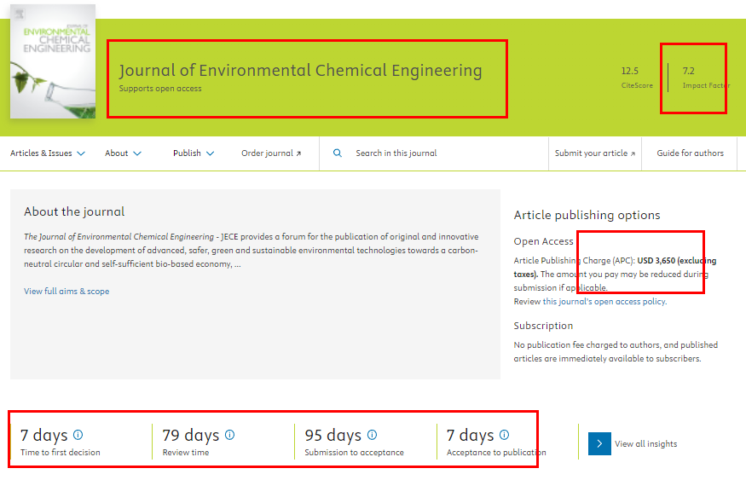The height and width of the screenshot is (480, 746).
Task: Open View all insights link text
Action: (645, 444)
